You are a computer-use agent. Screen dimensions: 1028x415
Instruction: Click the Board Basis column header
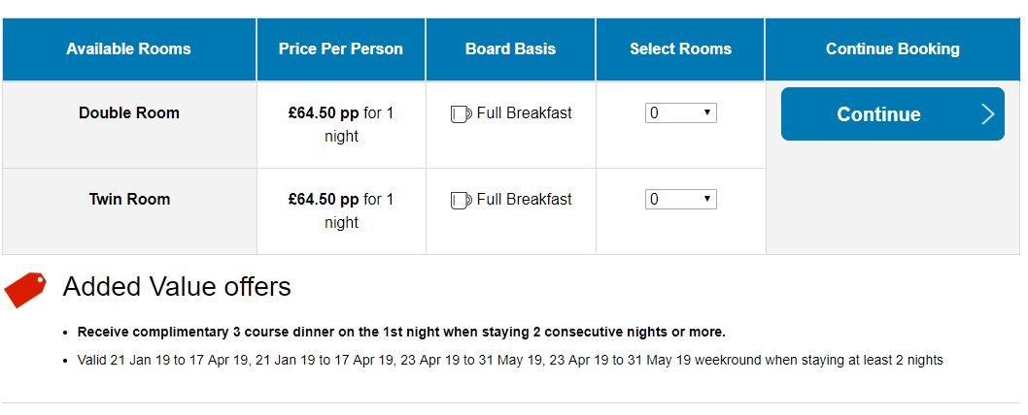pos(510,49)
